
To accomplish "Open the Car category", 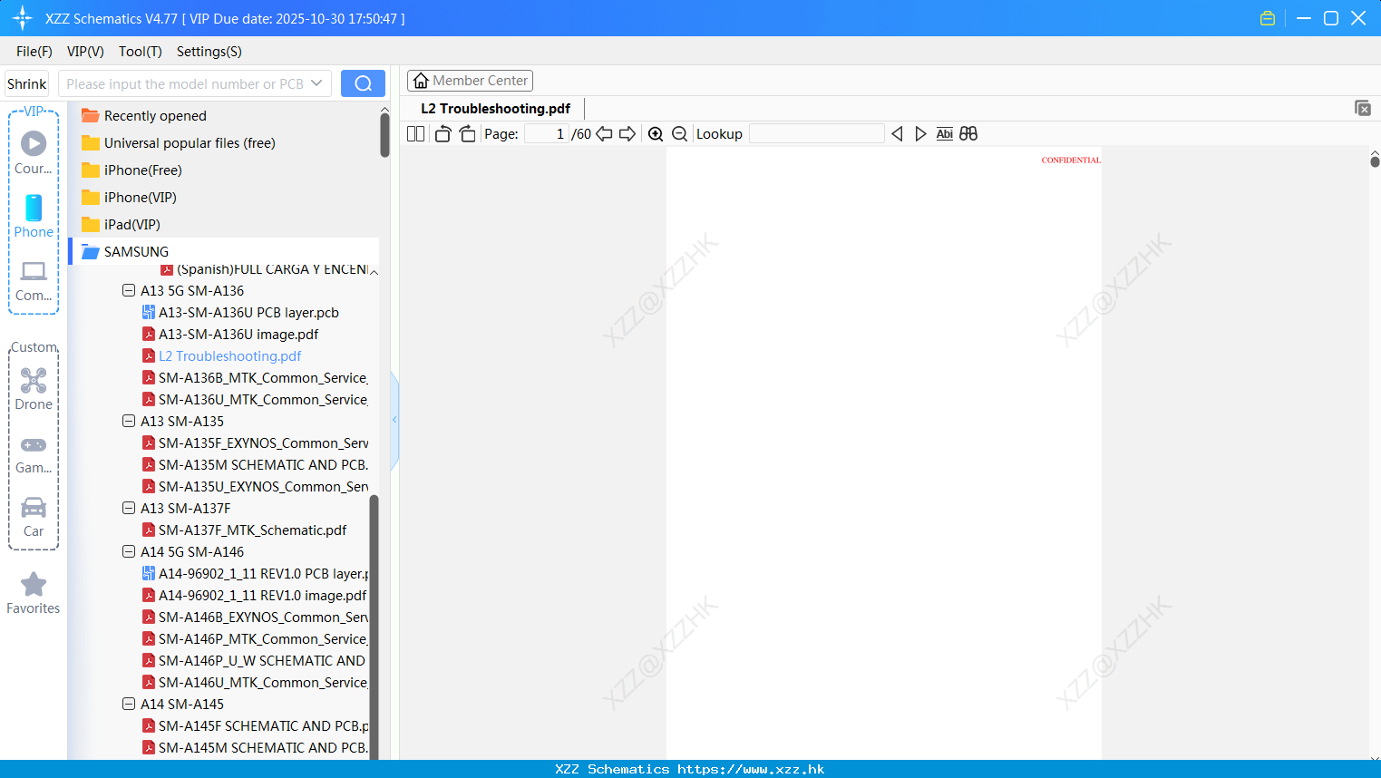I will (x=34, y=516).
